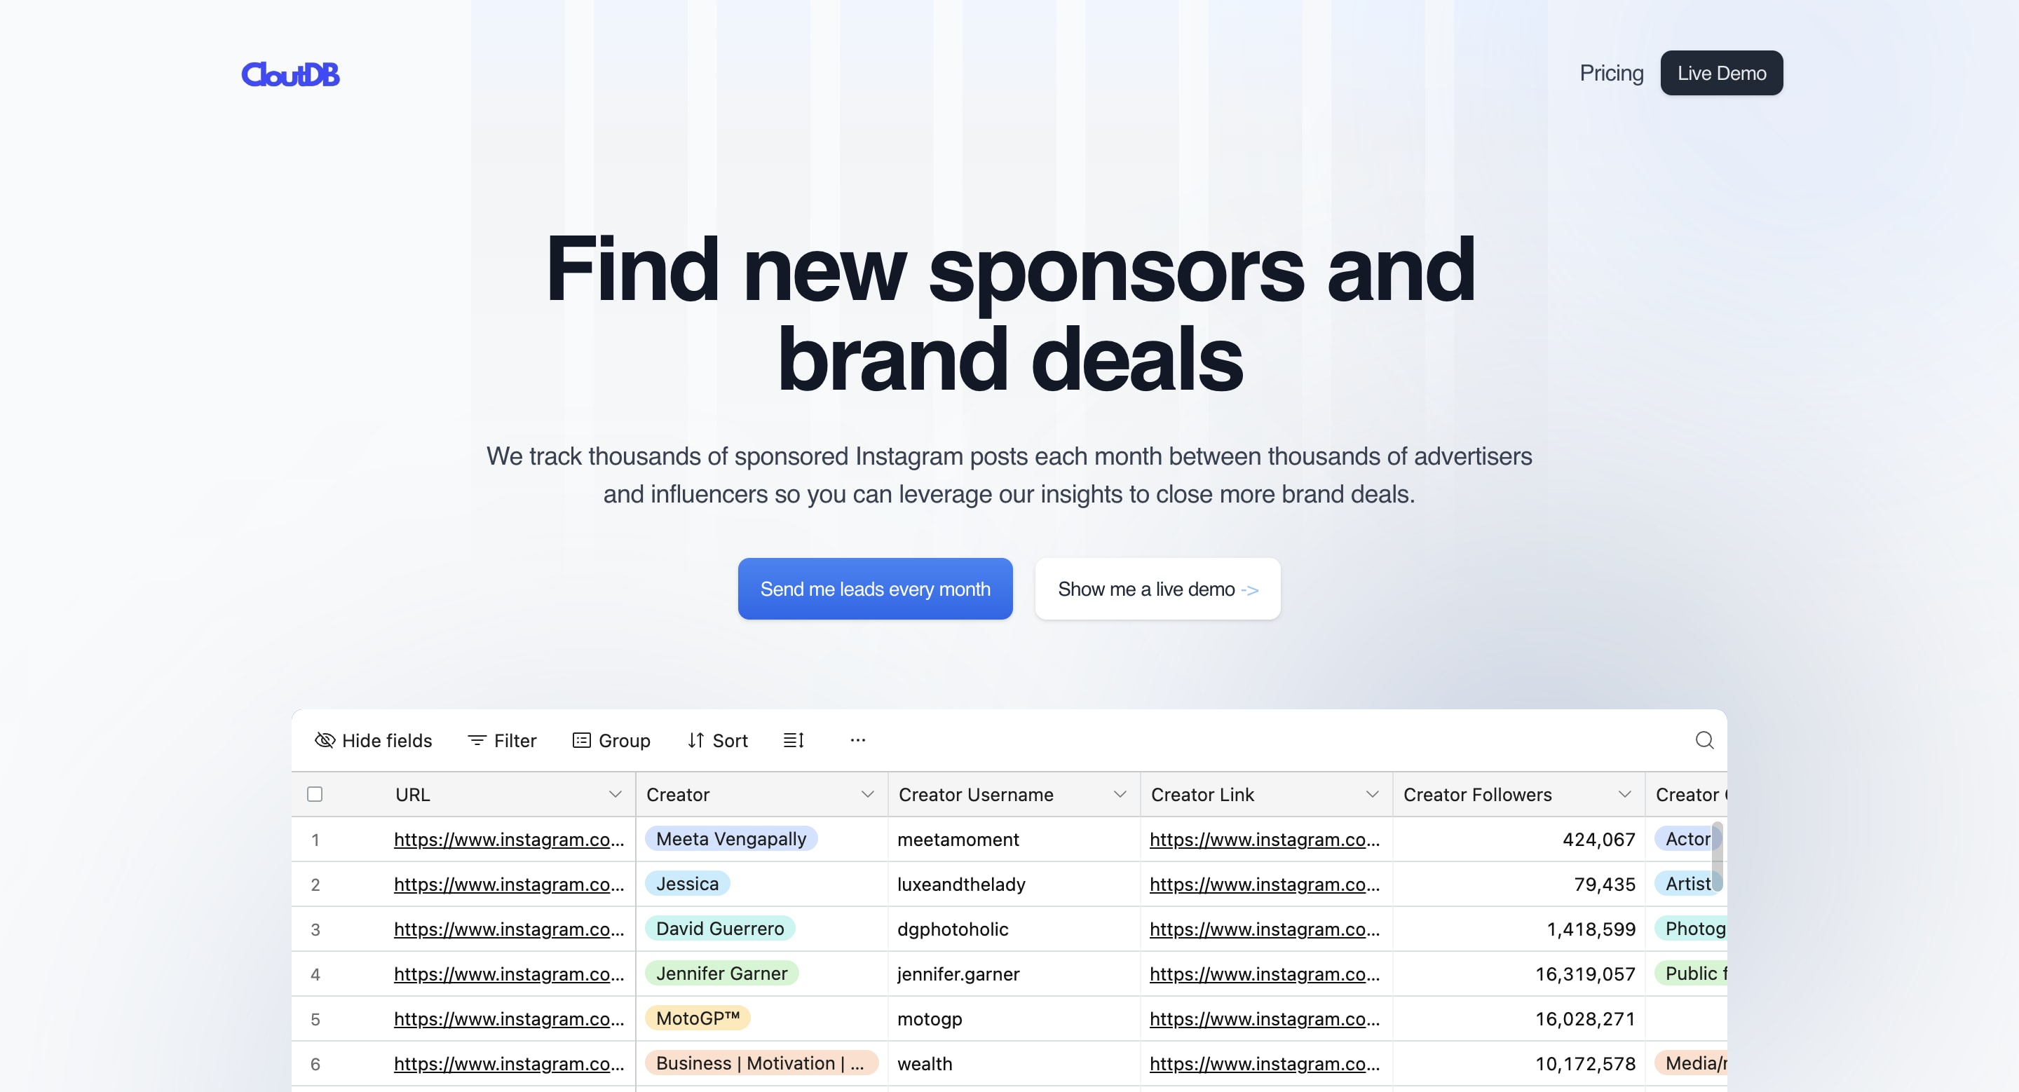Expand the Creator column header dropdown
Image resolution: width=2019 pixels, height=1092 pixels.
[868, 793]
